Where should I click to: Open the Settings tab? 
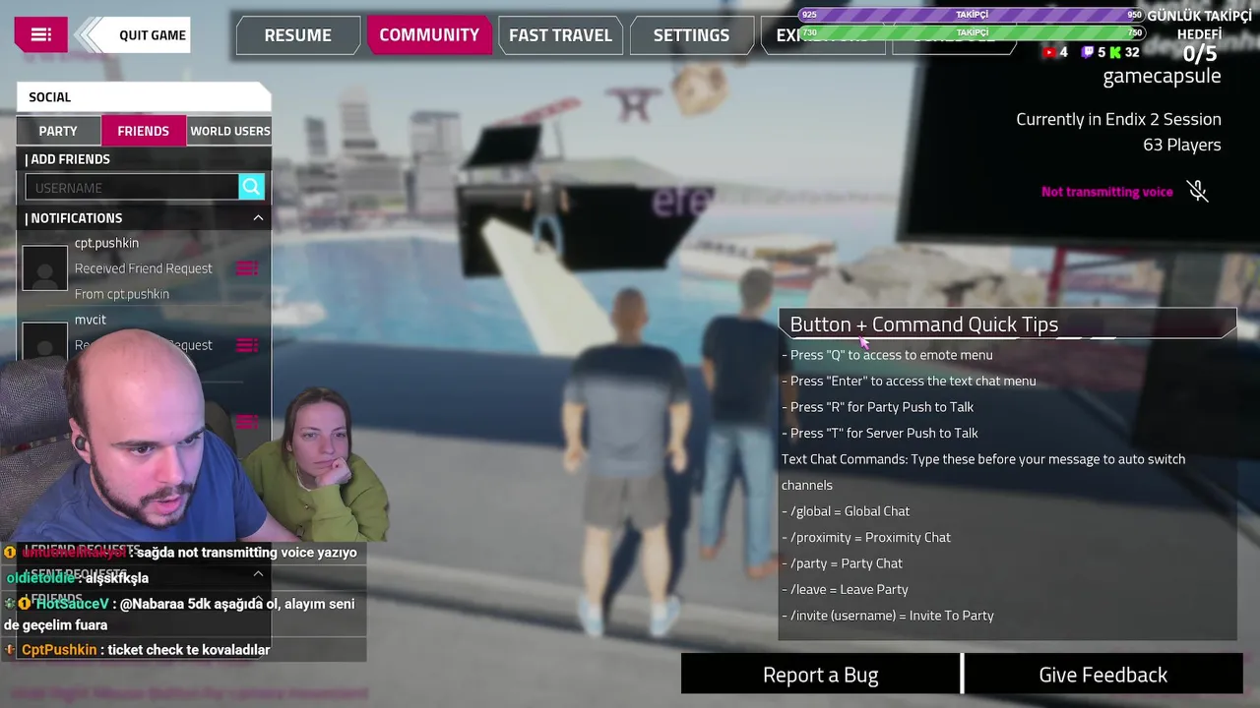pyautogui.click(x=691, y=35)
